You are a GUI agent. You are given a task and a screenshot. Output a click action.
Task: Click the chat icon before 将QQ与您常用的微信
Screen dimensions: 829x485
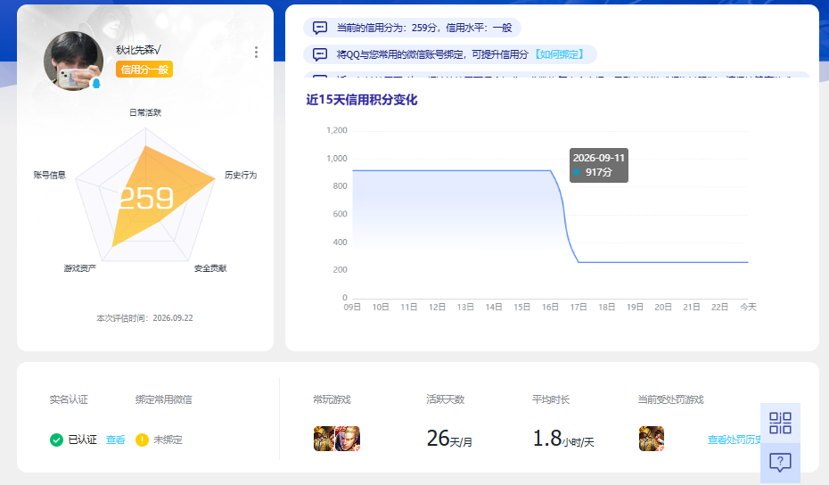pyautogui.click(x=320, y=54)
